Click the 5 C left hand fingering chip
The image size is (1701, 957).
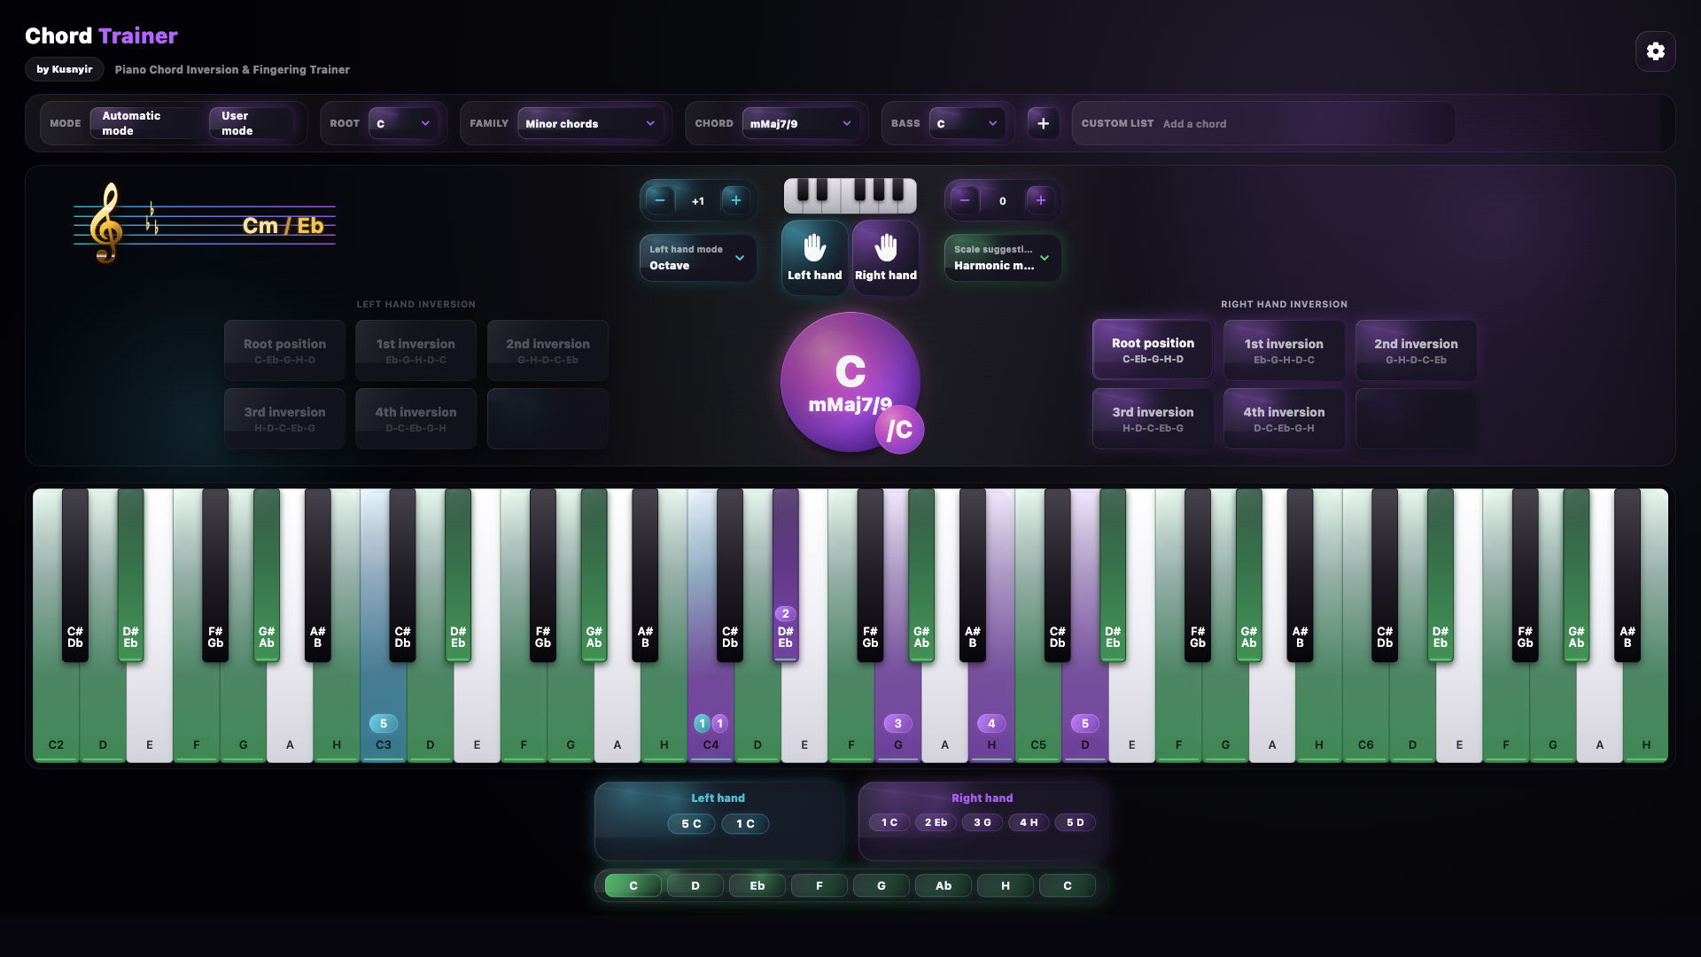coord(691,823)
